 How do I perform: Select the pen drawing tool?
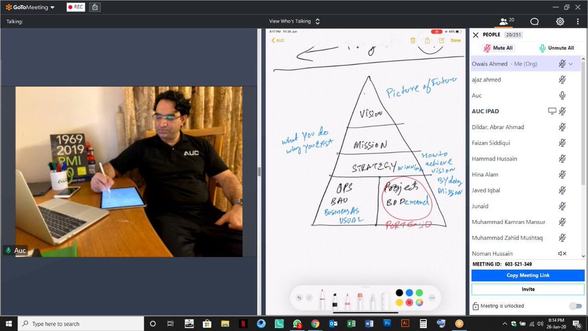point(322,300)
